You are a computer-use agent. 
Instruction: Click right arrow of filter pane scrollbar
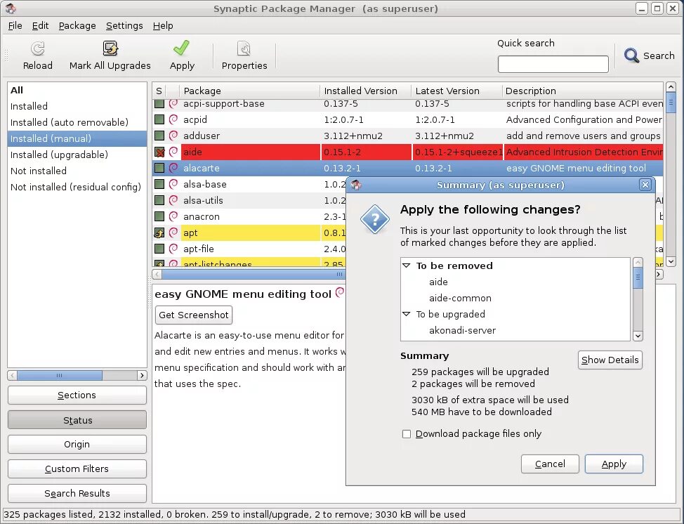(x=142, y=375)
